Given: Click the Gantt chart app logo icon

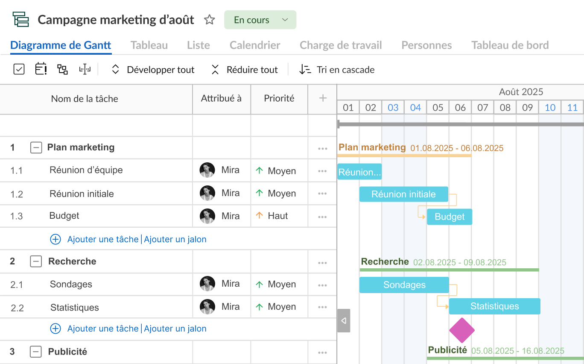Looking at the screenshot, I should click(x=20, y=19).
